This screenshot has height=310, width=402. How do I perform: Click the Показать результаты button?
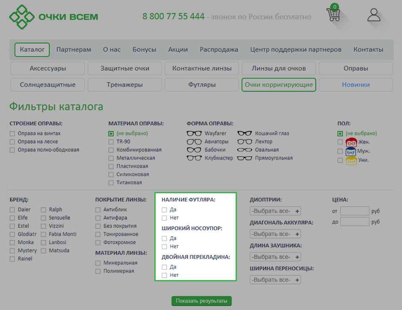tap(201, 301)
